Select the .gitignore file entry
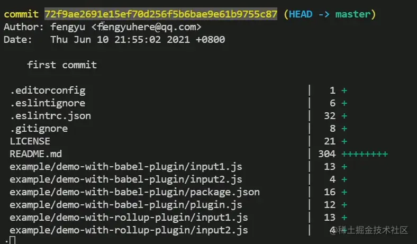The height and width of the screenshot is (244, 417). click(x=39, y=129)
